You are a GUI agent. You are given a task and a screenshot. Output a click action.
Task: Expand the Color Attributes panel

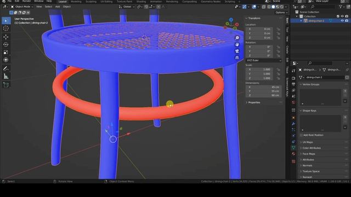[312, 148]
